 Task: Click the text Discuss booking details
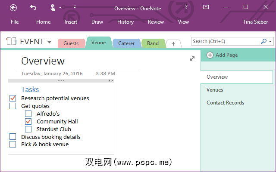point(51,137)
